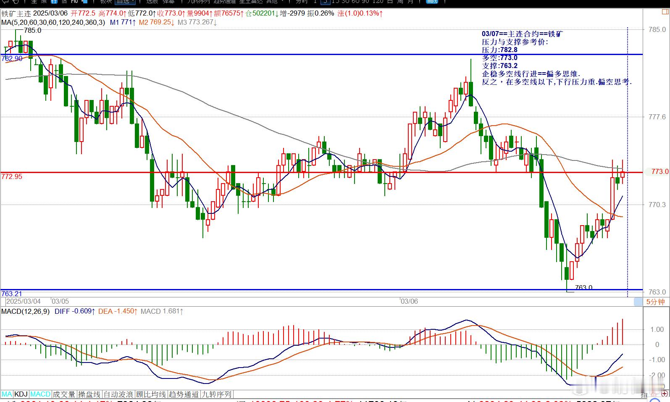Click the 2025/03/06 date in the header
This screenshot has height=402, width=670.
50,13
